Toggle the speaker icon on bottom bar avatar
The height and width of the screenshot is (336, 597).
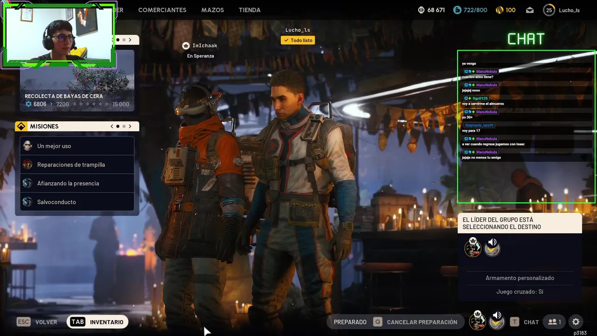(x=497, y=315)
